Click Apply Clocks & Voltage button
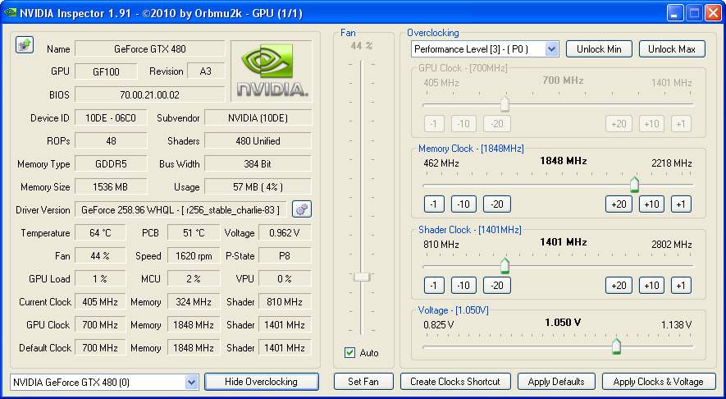The height and width of the screenshot is (399, 726). tap(659, 382)
